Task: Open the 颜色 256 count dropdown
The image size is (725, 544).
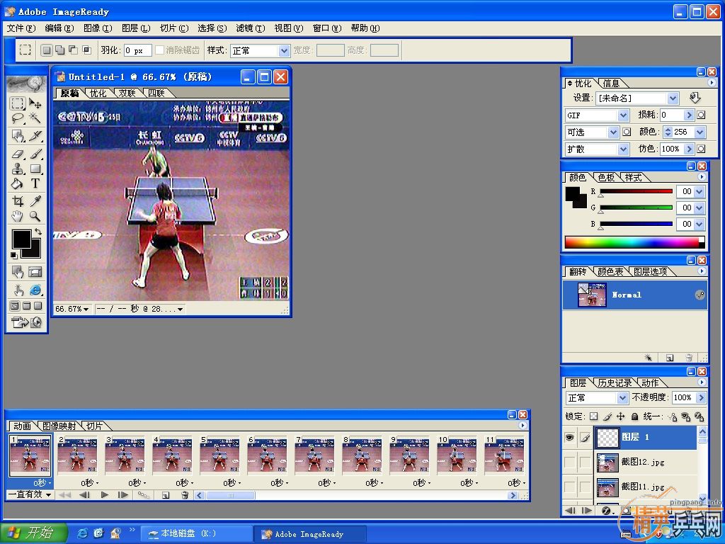Action: pos(700,132)
